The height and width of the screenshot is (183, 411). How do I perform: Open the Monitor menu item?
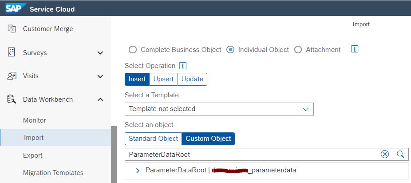coord(35,120)
